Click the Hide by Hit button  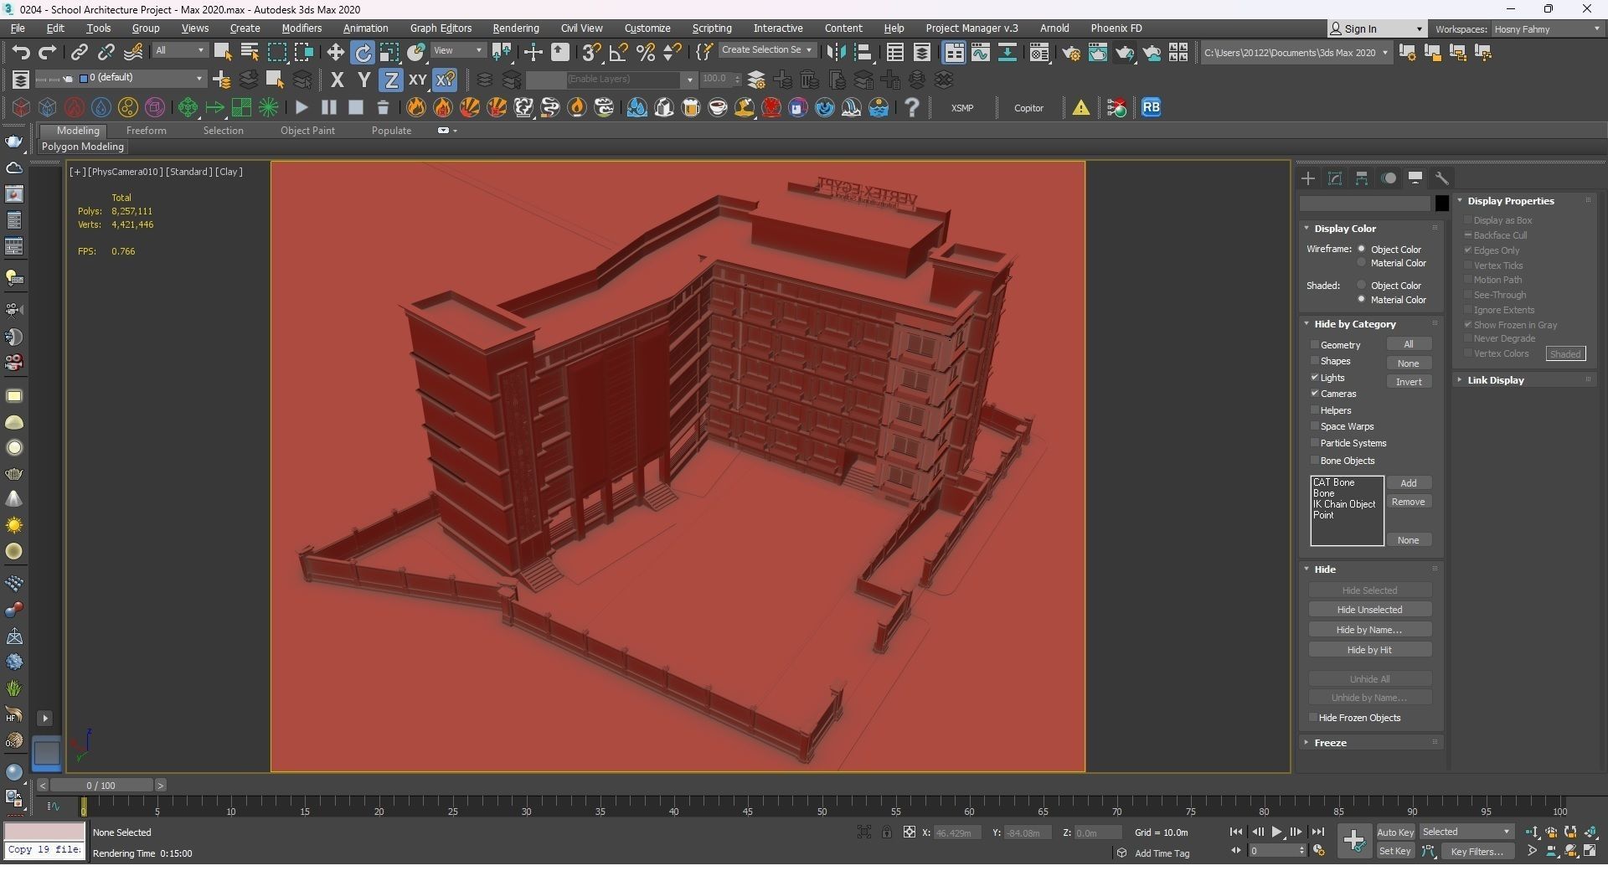point(1369,650)
